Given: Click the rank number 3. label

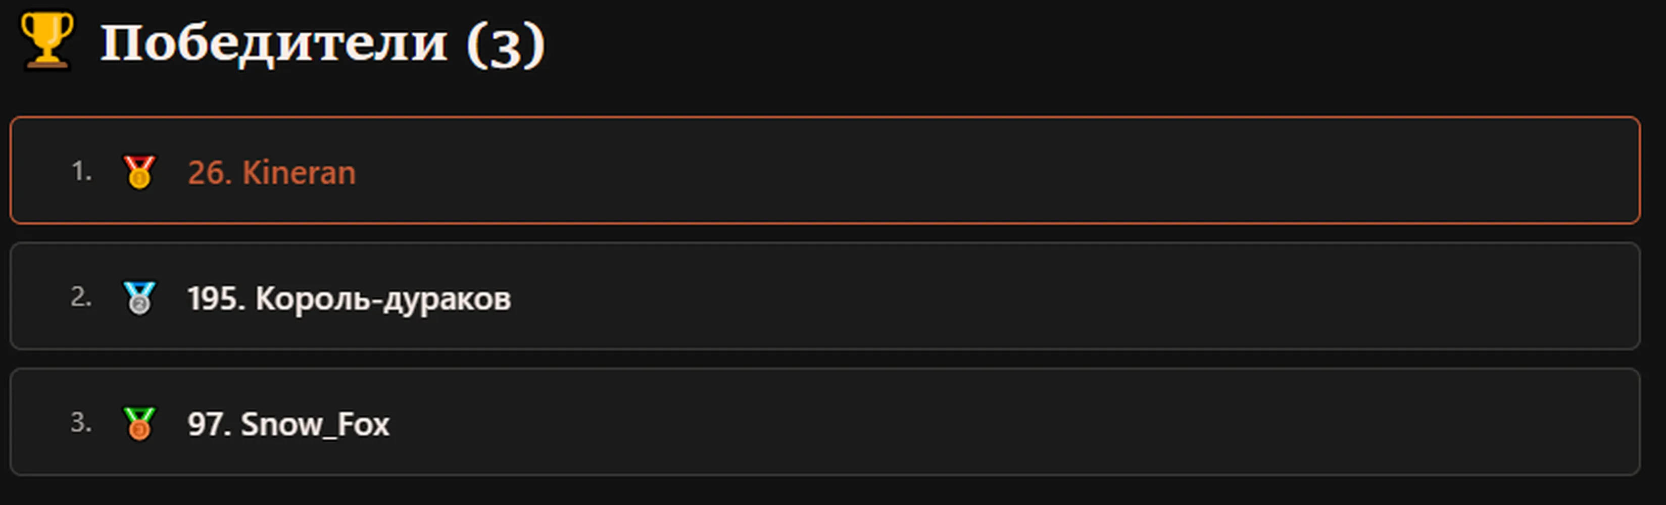Looking at the screenshot, I should [81, 422].
